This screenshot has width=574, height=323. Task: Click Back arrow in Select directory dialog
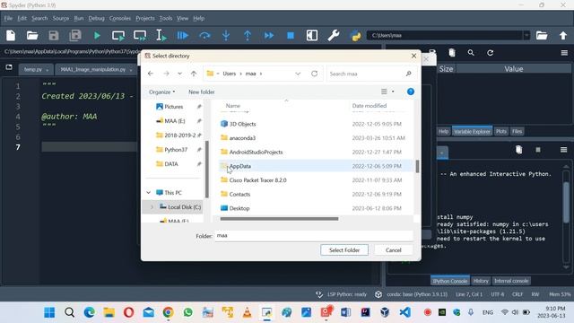[151, 74]
